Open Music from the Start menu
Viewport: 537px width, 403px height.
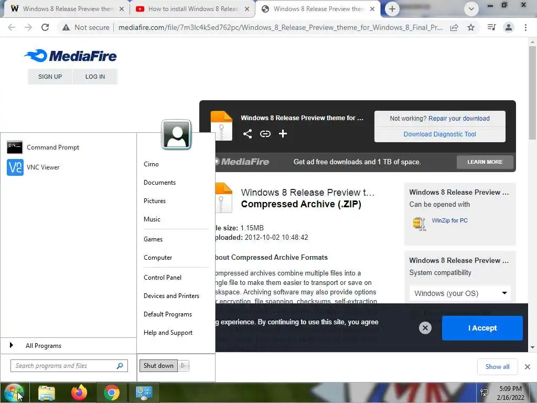pos(152,219)
